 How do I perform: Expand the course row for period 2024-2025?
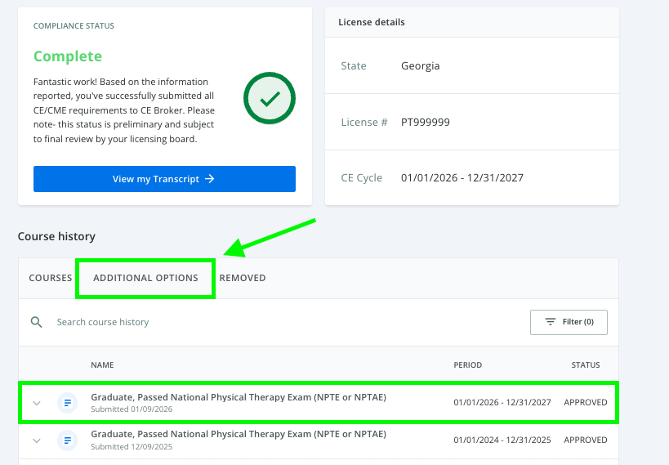(x=36, y=440)
